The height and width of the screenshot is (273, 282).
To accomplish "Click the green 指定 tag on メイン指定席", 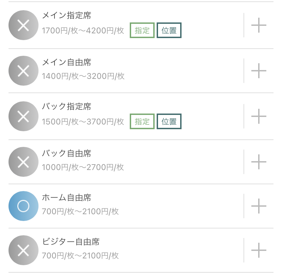I will (x=142, y=30).
